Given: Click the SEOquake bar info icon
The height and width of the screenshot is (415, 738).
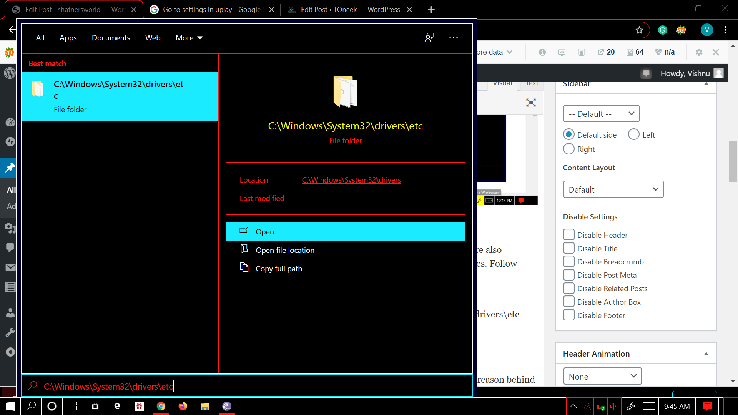Looking at the screenshot, I should pyautogui.click(x=542, y=52).
